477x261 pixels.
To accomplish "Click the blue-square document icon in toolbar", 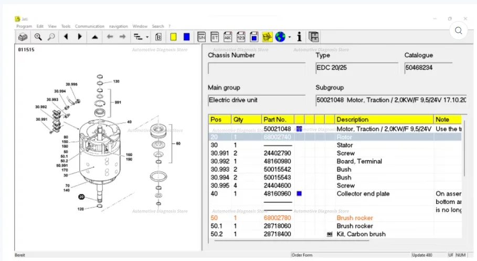I will (254, 37).
